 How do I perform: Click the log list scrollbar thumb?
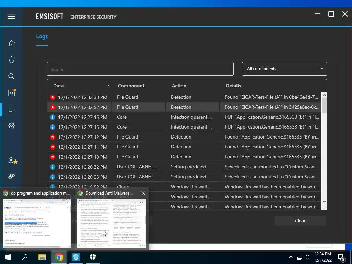324,106
